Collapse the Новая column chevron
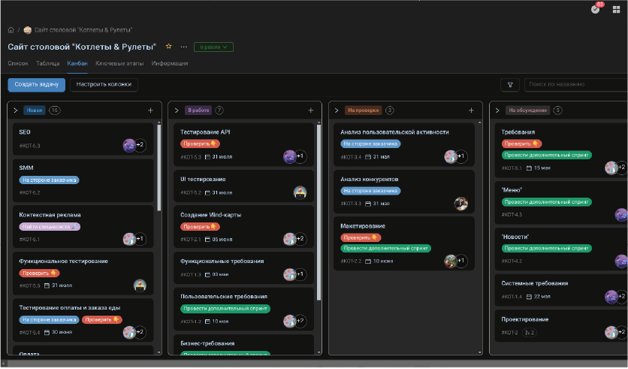 point(16,110)
